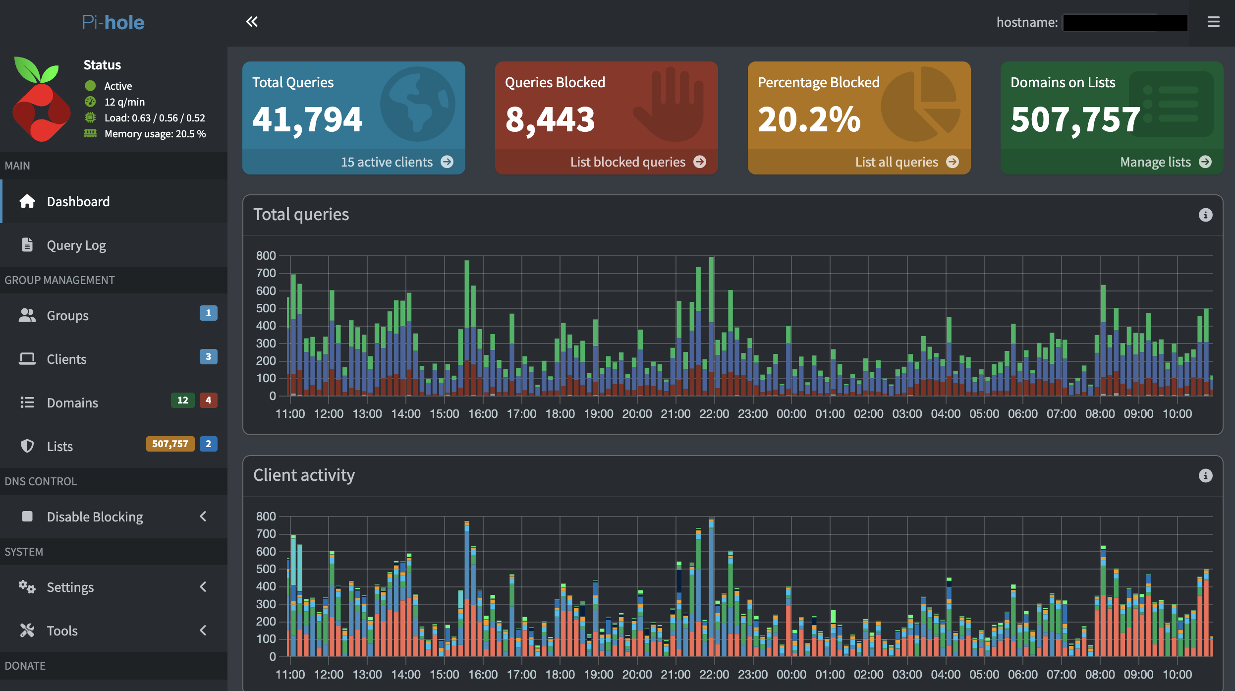Click the Lists shield icon
This screenshot has height=691, width=1235.
(27, 446)
